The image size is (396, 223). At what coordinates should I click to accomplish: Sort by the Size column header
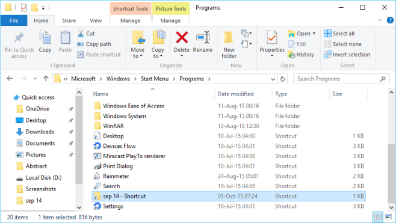click(x=348, y=94)
